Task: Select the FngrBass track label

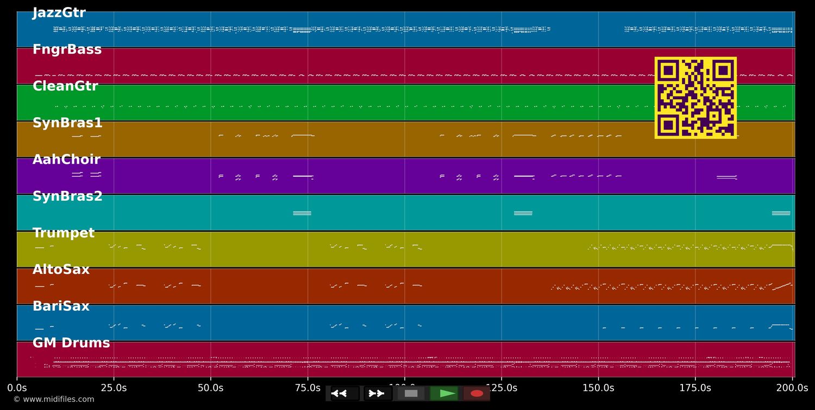Action: 67,49
